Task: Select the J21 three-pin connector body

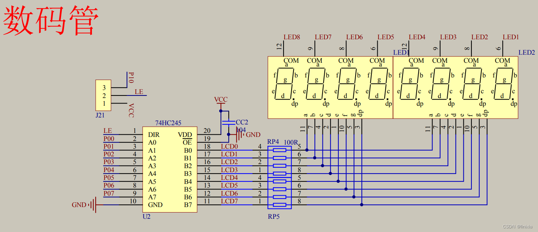Action: point(103,95)
